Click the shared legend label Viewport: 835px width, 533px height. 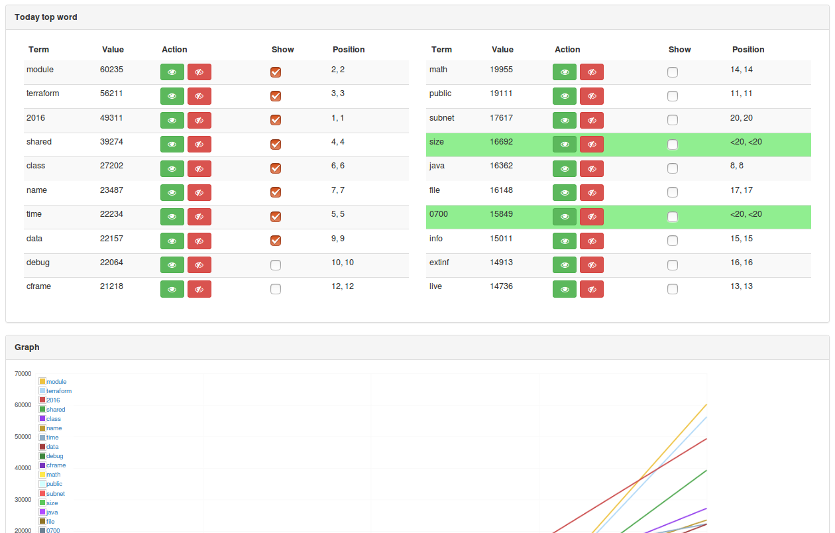pos(56,410)
